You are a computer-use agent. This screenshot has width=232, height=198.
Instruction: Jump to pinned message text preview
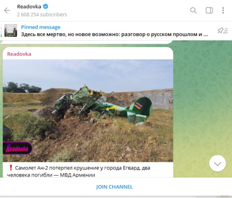[x=115, y=34]
